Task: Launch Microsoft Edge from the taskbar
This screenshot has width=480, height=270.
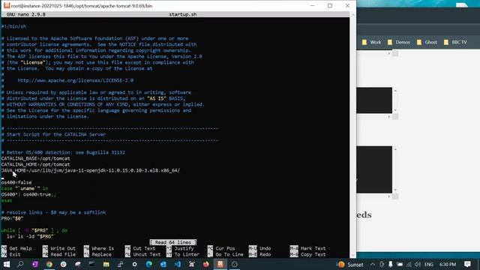Action: coord(148,264)
